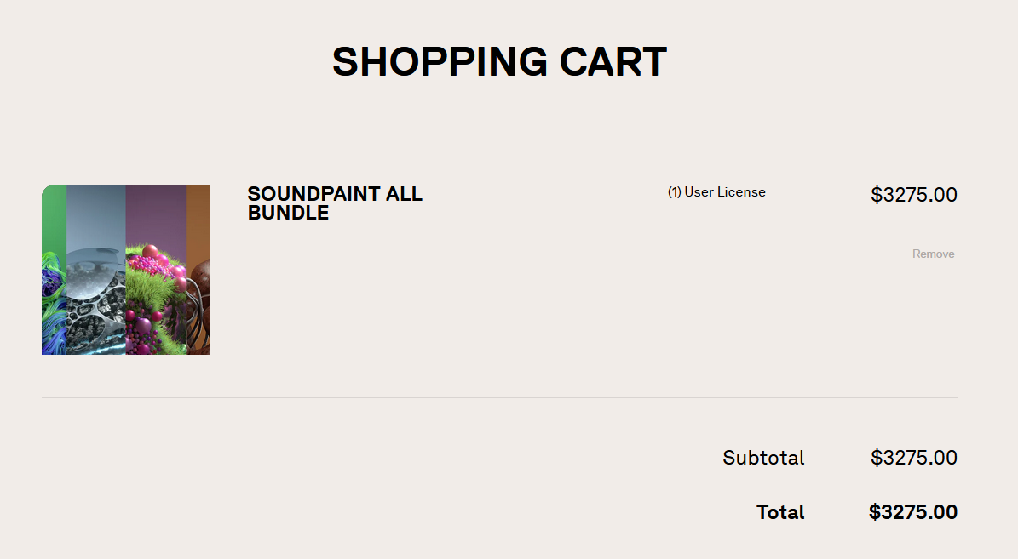This screenshot has width=1018, height=559.
Task: Remove the Soundpaint All Bundle from cart
Action: (x=933, y=254)
